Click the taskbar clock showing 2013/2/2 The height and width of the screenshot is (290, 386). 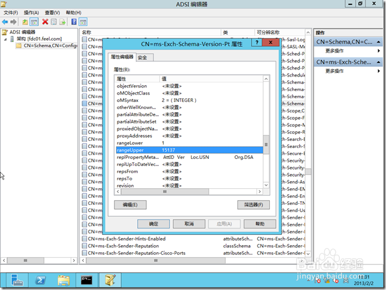pyautogui.click(x=364, y=280)
